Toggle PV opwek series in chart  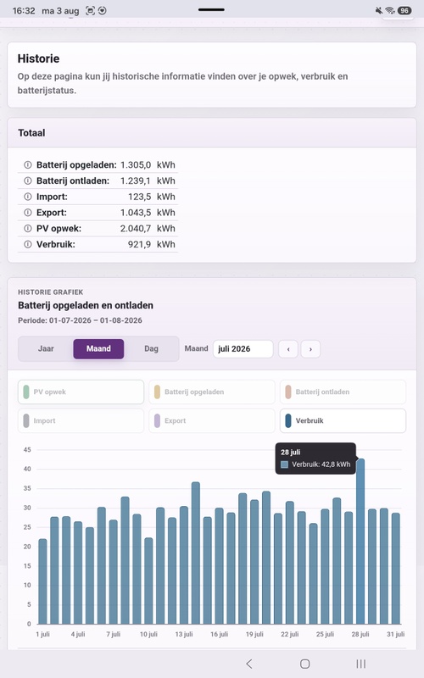(81, 392)
